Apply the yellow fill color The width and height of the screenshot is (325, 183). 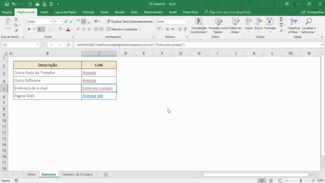click(60, 29)
